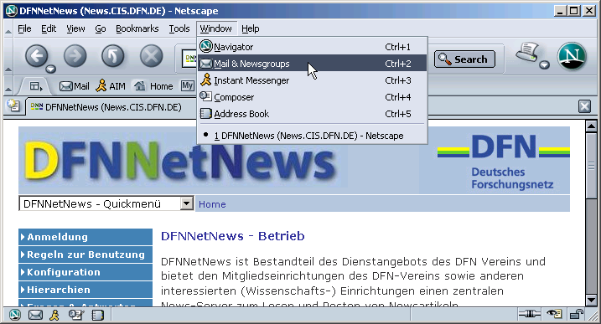Open the Hierarchien sidebar link
This screenshot has width=601, height=324.
click(85, 290)
